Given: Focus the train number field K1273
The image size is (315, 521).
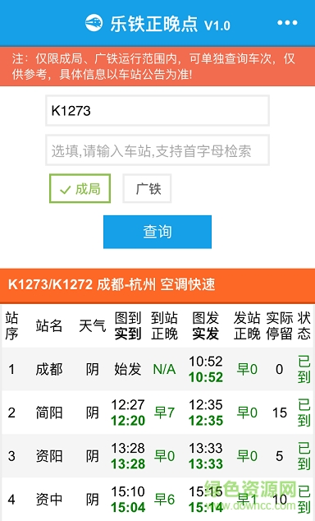Looking at the screenshot, I should [157, 111].
